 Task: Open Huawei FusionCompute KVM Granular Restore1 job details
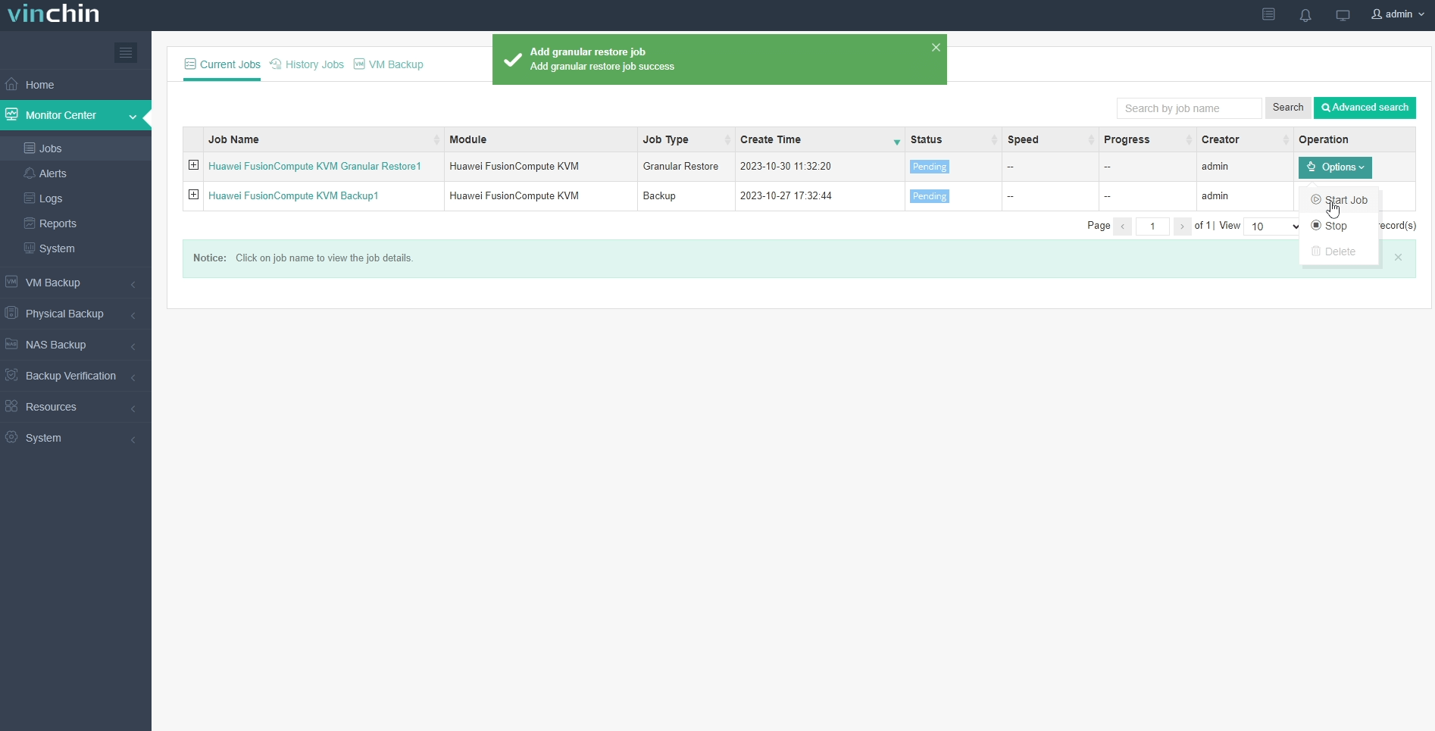click(x=314, y=166)
